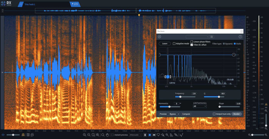Uncheck the Filter DC offset checkbox
The height and width of the screenshot is (139, 269).
point(192,45)
